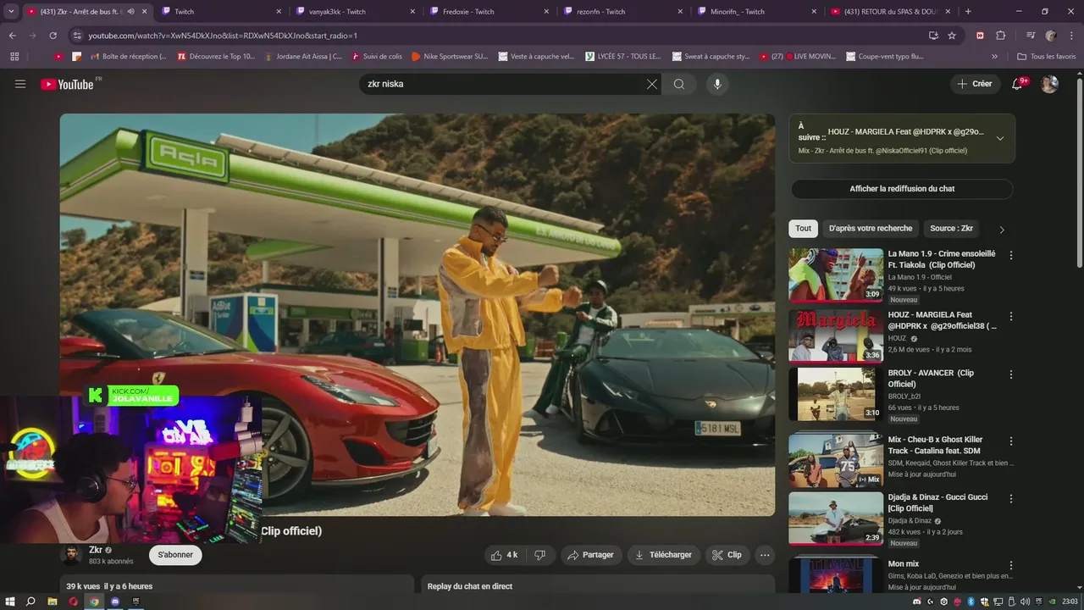
Task: Open Djadja & Dinaz Gucci Gucci thumbnail
Action: pos(836,518)
